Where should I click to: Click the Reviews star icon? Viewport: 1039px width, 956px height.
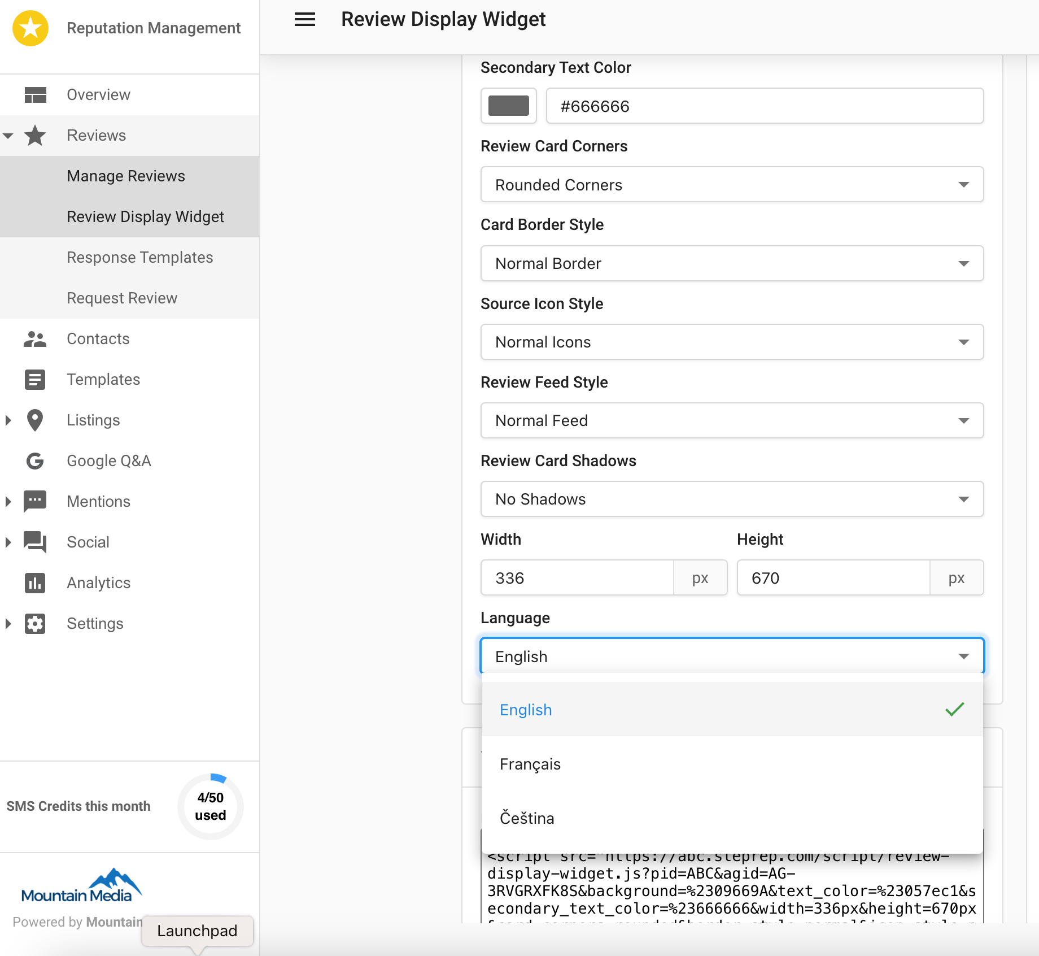[x=35, y=136]
